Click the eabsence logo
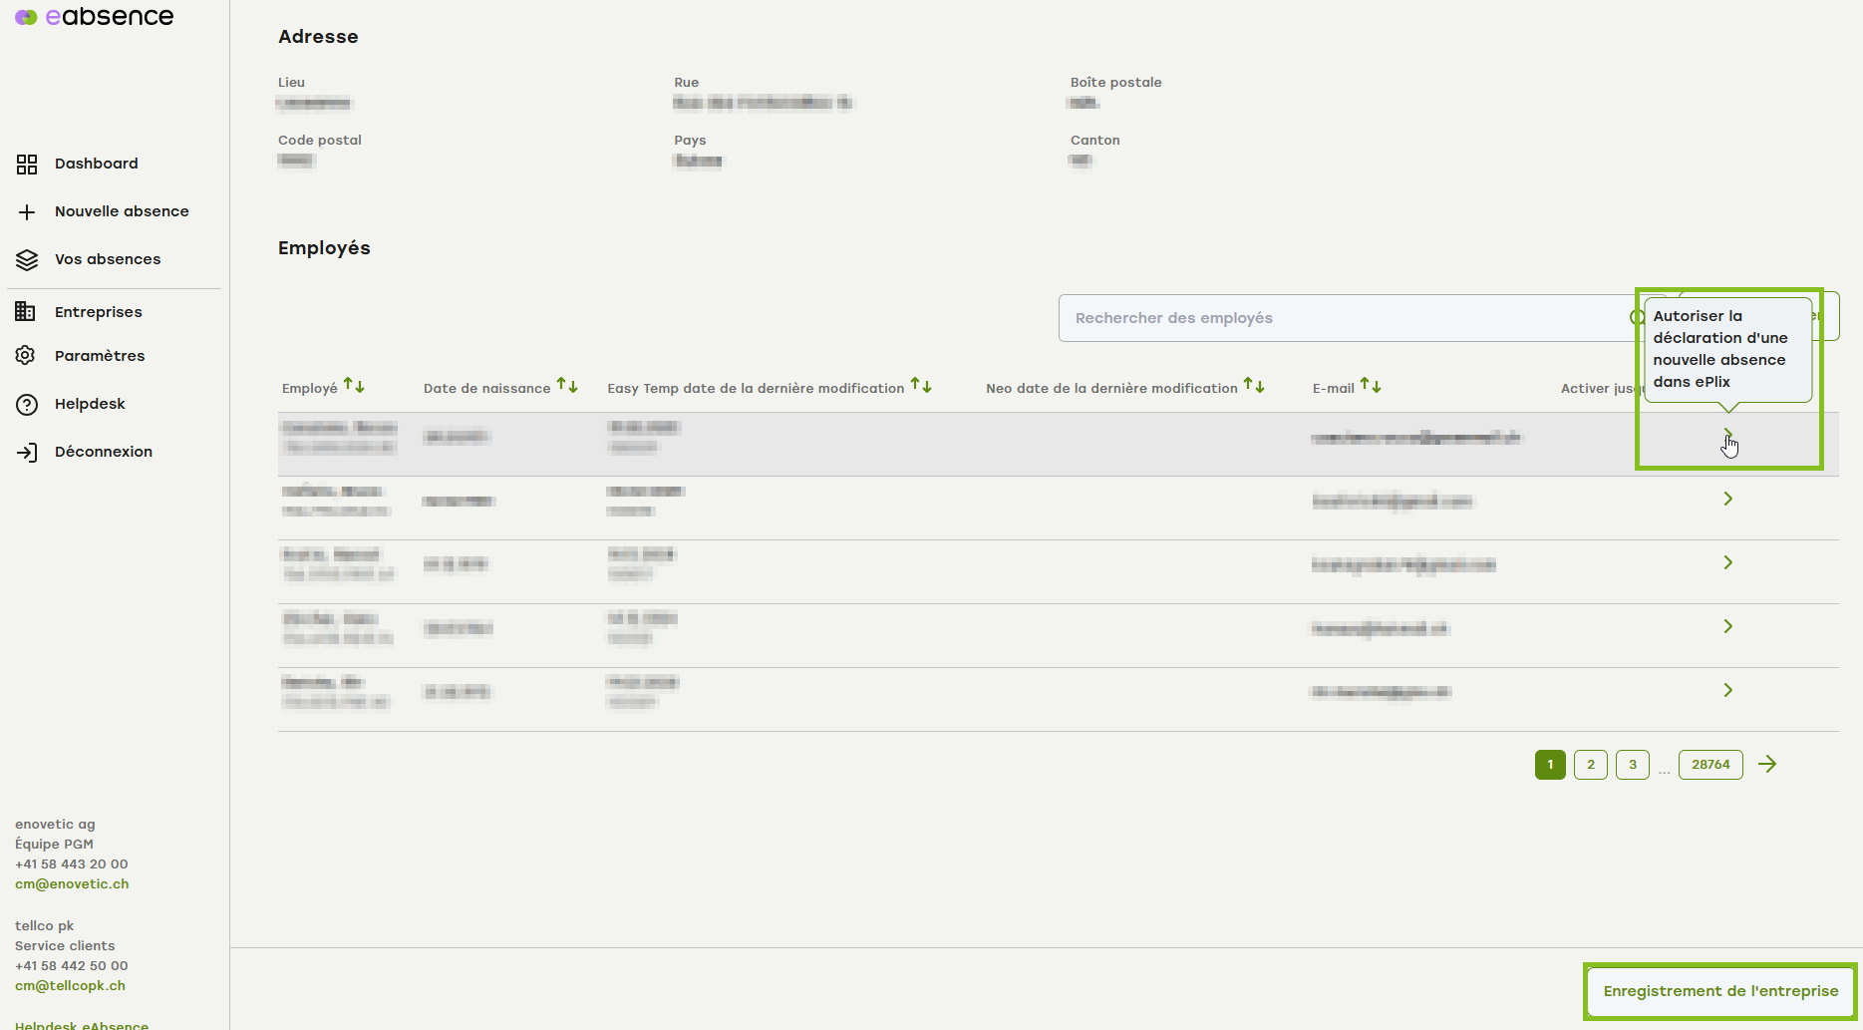 tap(95, 17)
